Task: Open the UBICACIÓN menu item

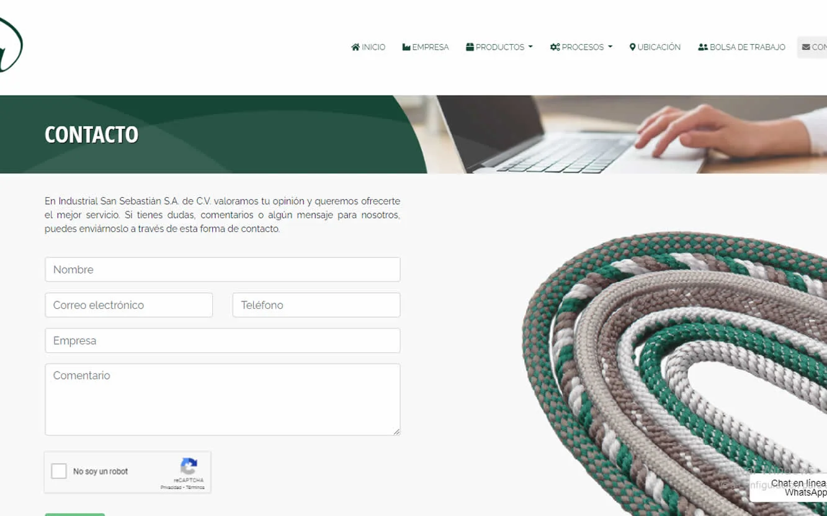Action: 655,47
